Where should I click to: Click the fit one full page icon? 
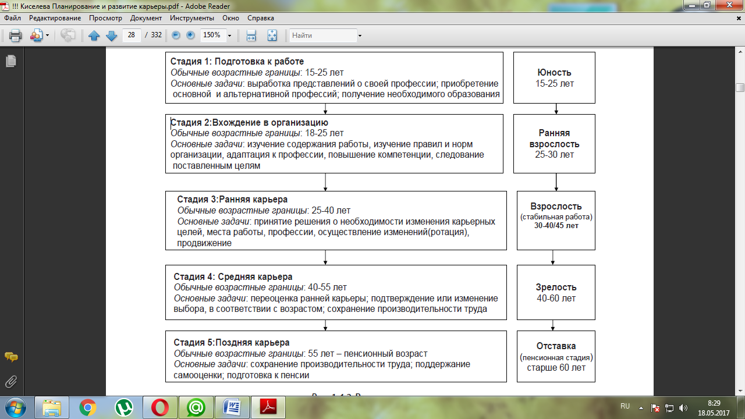[272, 35]
